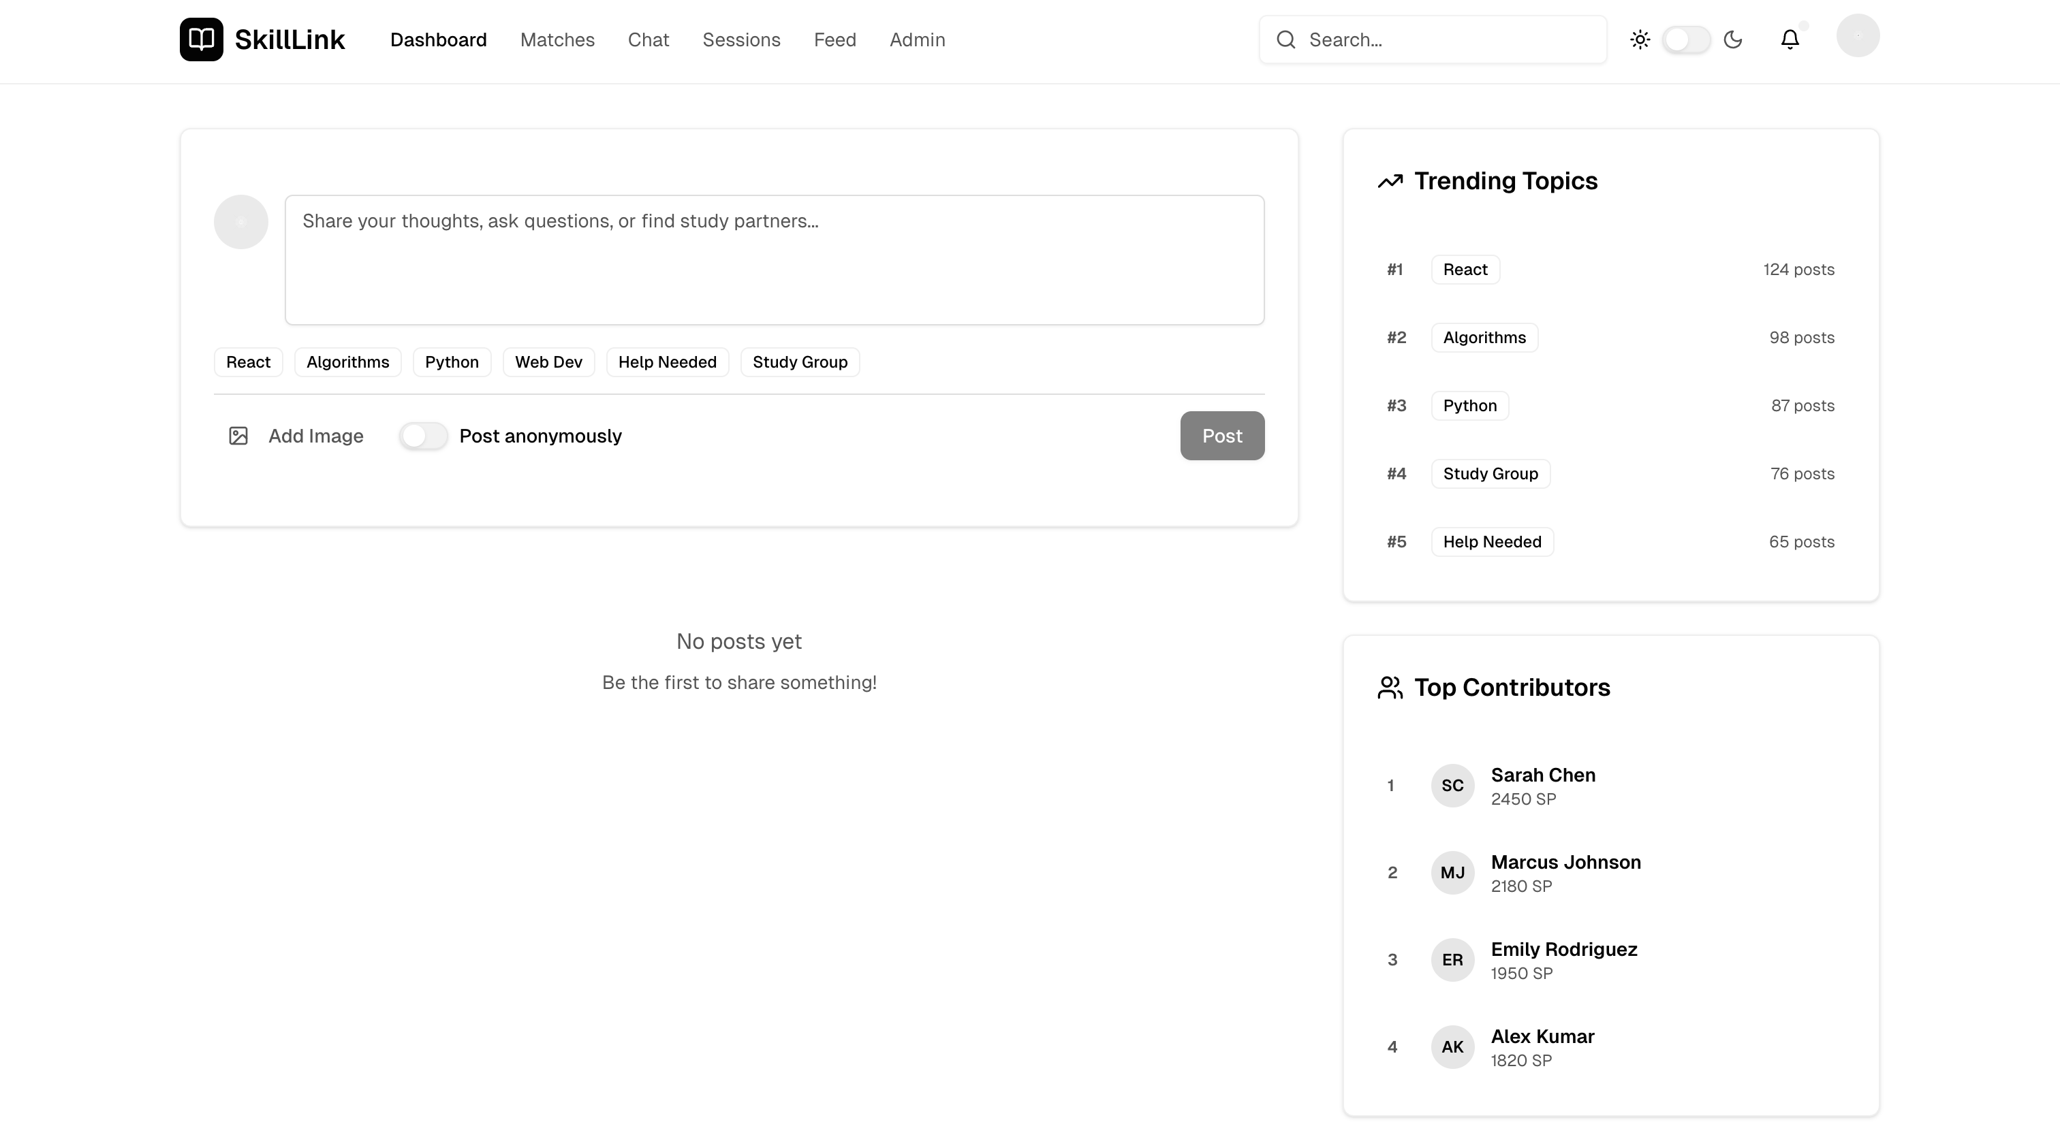
Task: Click the SkillLink book logo icon
Action: (x=202, y=39)
